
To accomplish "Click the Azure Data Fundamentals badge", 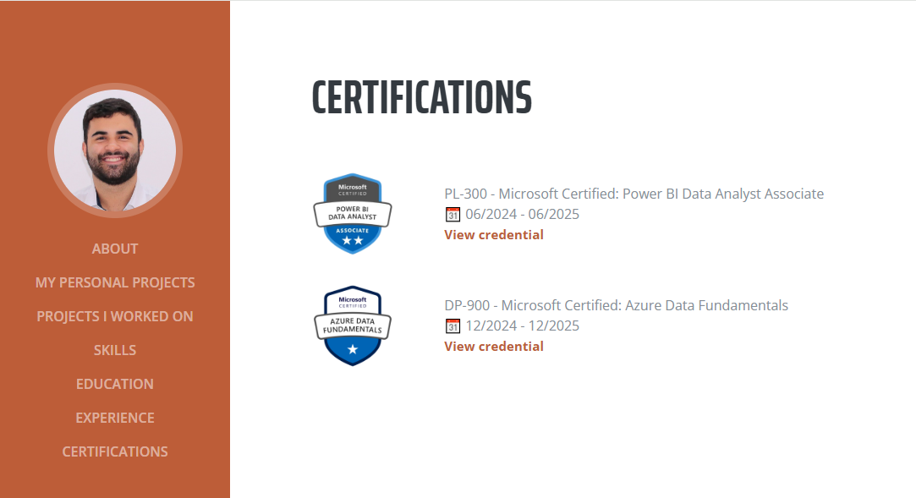I will [352, 326].
